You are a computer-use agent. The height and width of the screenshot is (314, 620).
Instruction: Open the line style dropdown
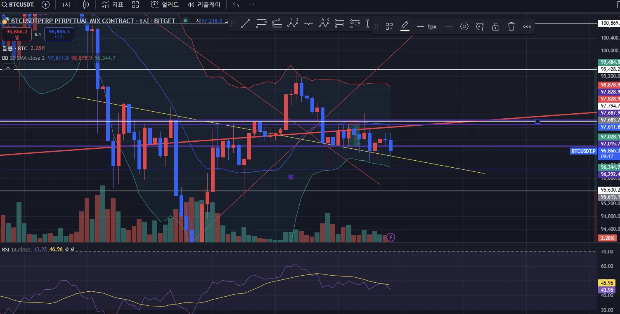click(x=449, y=26)
